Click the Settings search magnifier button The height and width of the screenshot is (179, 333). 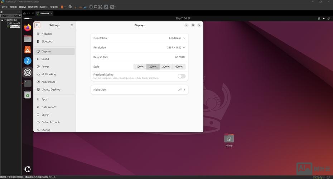[x=37, y=25]
